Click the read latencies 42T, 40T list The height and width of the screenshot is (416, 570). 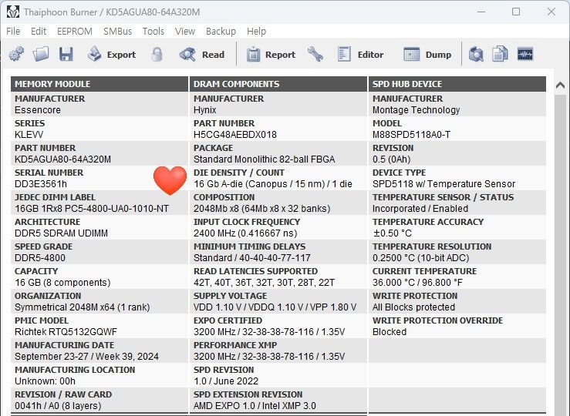tap(264, 283)
